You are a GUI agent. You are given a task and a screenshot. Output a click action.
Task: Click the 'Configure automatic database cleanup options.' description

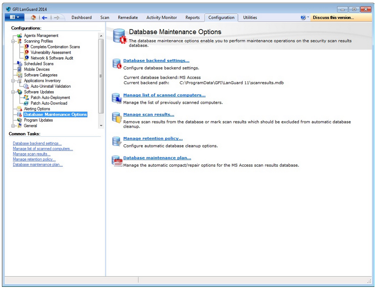[170, 146]
